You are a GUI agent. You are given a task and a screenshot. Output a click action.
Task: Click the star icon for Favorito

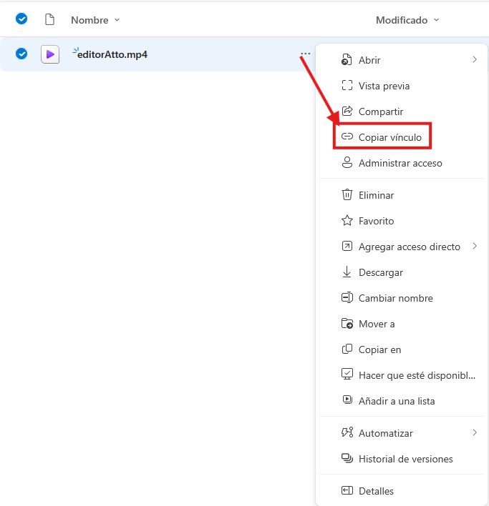(x=347, y=221)
